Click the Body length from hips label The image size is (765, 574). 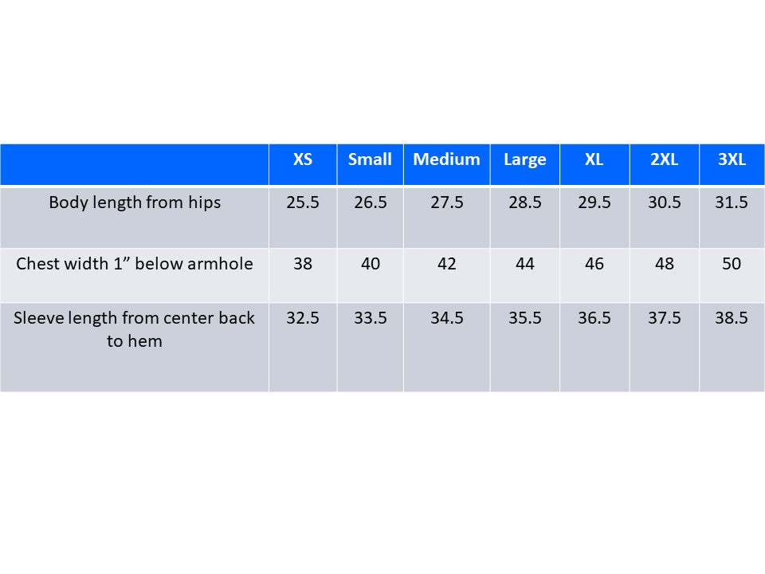[135, 202]
